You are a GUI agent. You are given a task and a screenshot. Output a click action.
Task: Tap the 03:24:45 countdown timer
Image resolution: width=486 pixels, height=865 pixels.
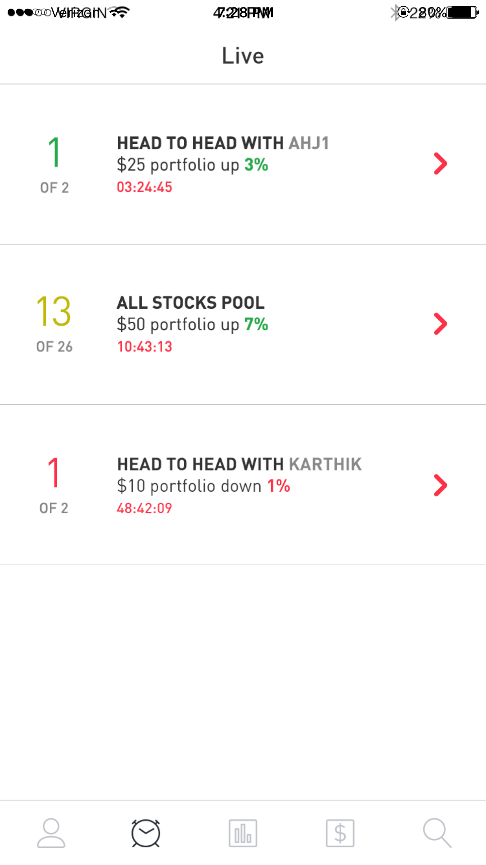(x=144, y=187)
